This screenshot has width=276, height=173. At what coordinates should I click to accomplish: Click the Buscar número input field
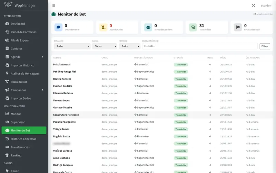coord(200,46)
